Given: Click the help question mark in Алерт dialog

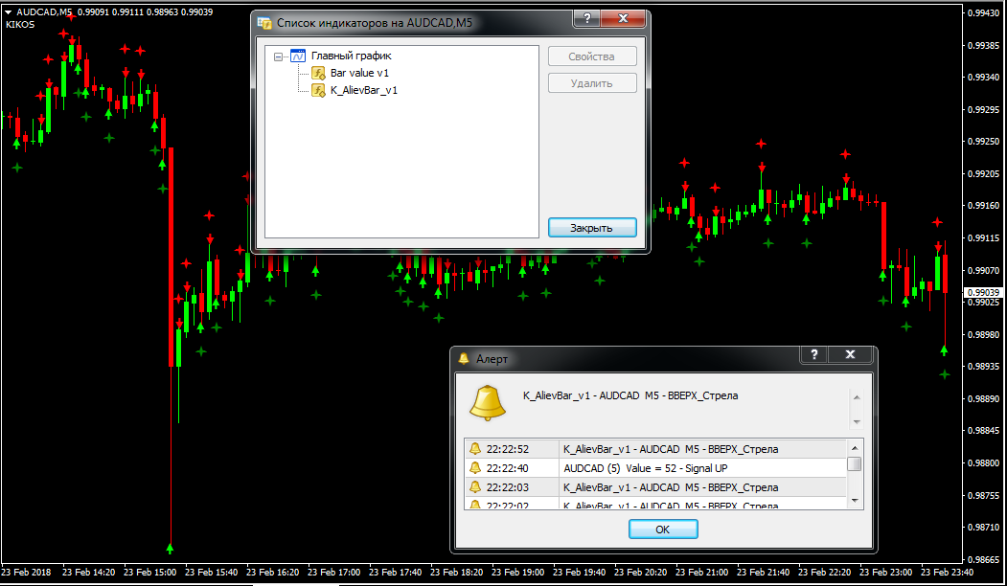Looking at the screenshot, I should [x=813, y=355].
